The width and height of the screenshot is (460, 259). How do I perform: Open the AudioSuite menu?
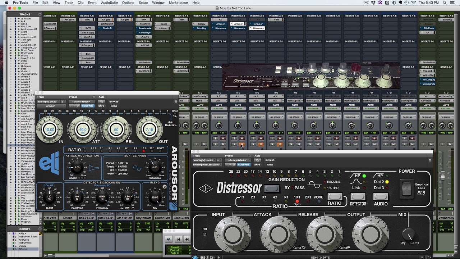(109, 3)
